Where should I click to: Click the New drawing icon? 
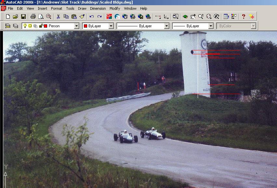pyautogui.click(x=8, y=16)
